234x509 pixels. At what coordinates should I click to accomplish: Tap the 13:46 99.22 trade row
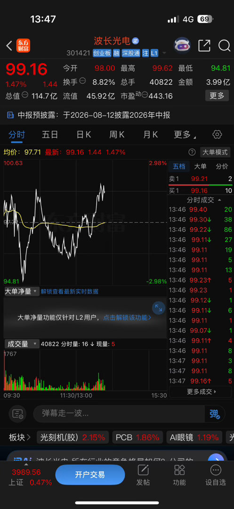pyautogui.click(x=201, y=230)
